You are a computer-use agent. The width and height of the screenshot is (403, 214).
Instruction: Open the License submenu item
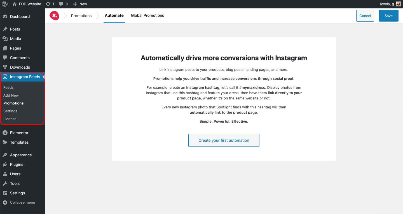pos(10,119)
